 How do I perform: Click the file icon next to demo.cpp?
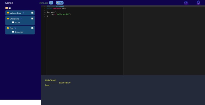coord(13,32)
